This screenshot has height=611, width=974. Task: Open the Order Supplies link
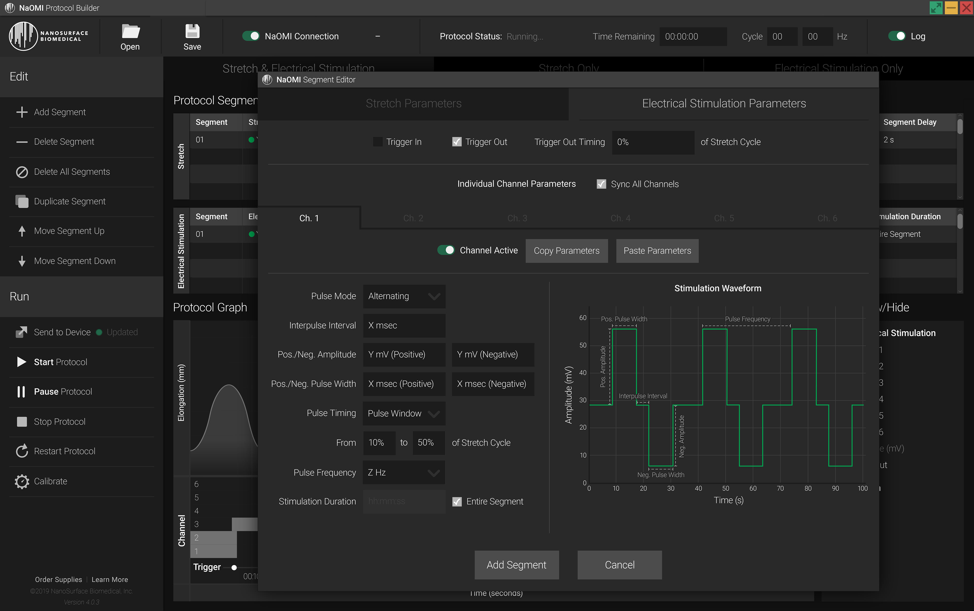pos(59,580)
